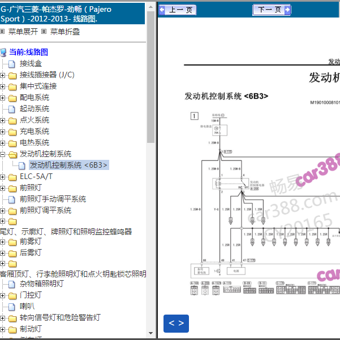
Task: Expand the 前照灯调平系统 folder
Action: pos(2,211)
